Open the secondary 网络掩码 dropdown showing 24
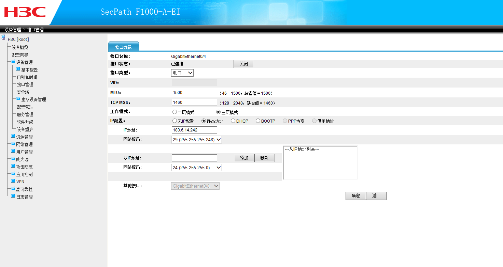Viewport: 503px width, 267px height. coord(196,168)
